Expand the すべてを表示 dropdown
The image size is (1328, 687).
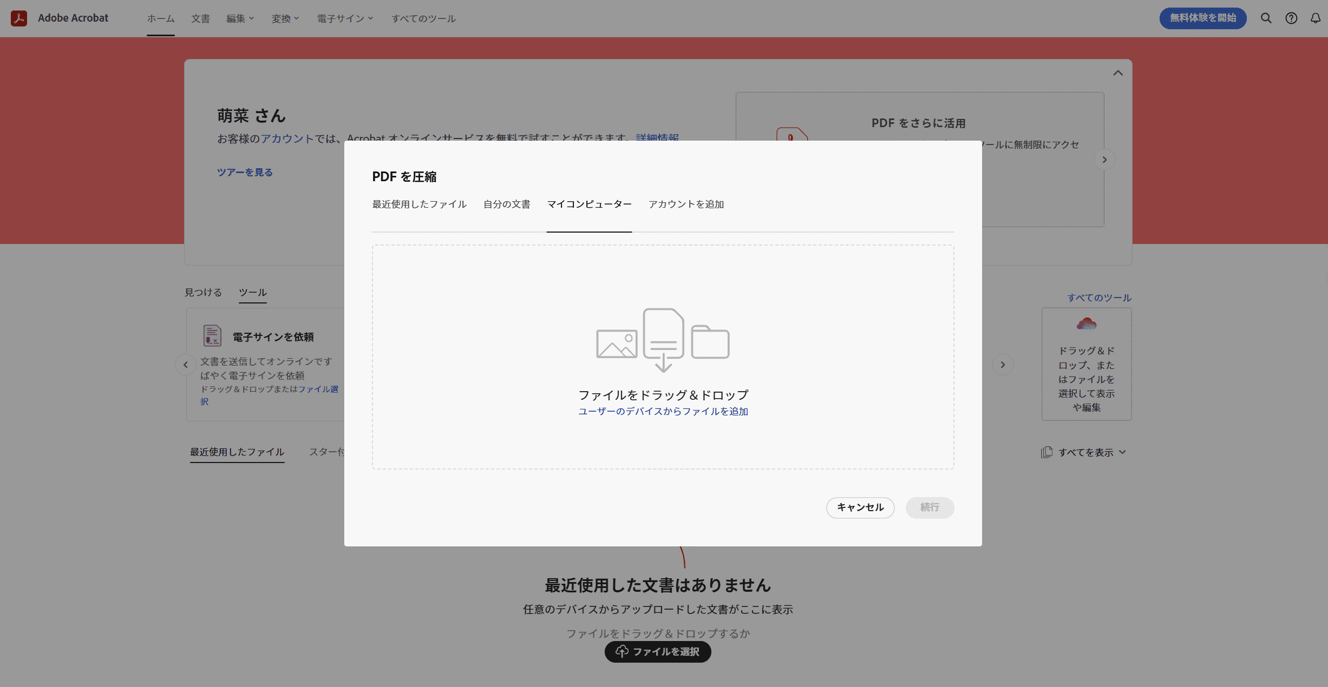coord(1122,452)
